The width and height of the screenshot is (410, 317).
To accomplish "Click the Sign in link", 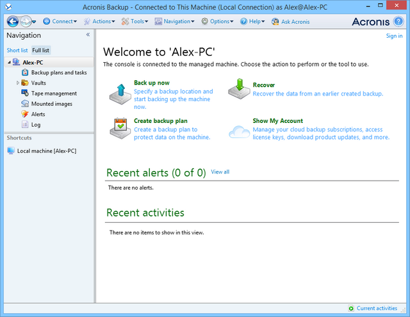I will click(x=394, y=36).
